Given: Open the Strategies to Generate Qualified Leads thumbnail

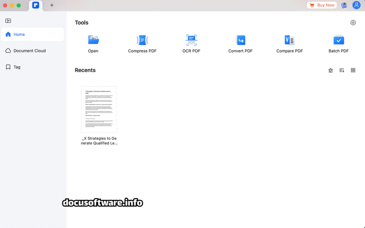Looking at the screenshot, I should (x=99, y=109).
